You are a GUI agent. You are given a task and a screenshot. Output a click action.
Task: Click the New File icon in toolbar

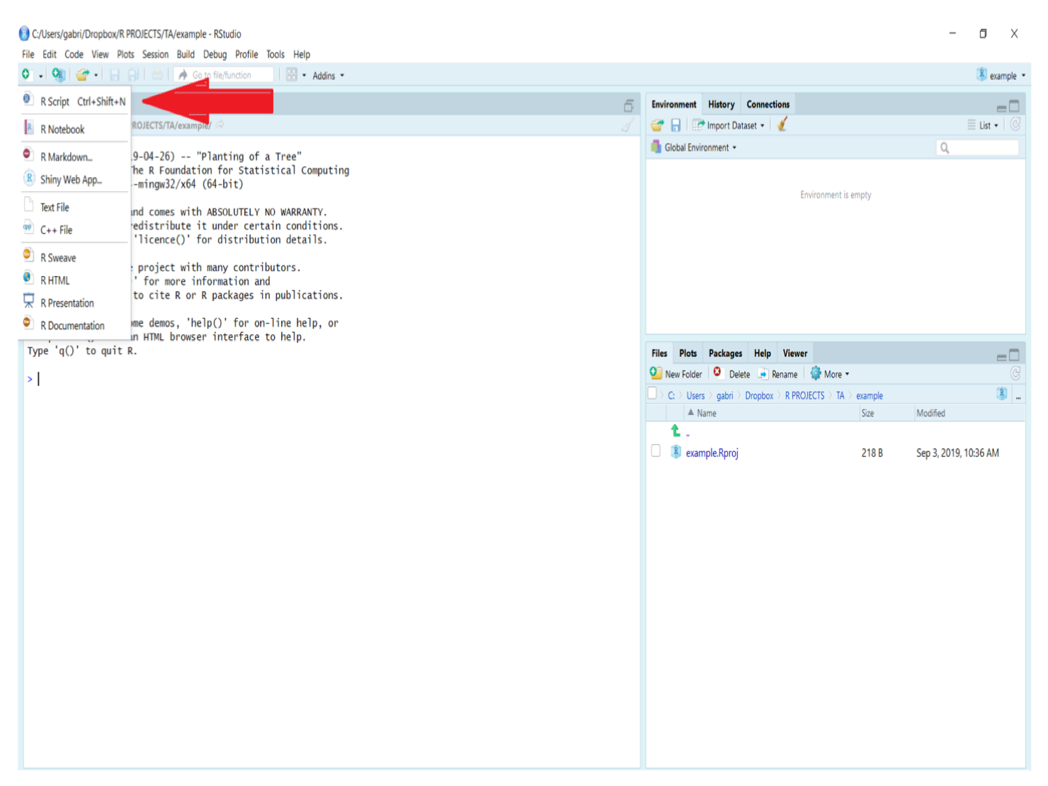point(26,75)
